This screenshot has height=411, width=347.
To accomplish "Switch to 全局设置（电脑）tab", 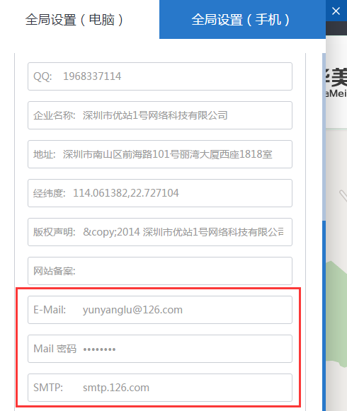I will pyautogui.click(x=74, y=20).
